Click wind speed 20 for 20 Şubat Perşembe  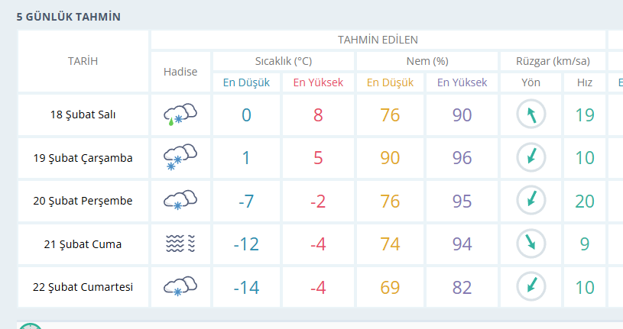point(585,202)
